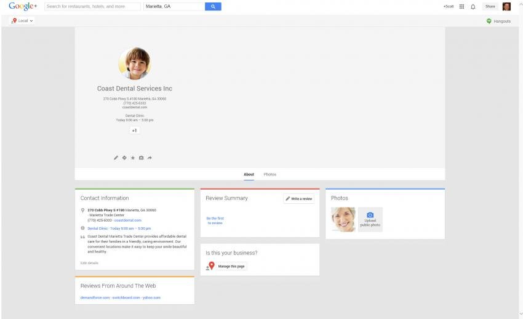
Task: Open coastdental.com link in Contact Information
Action: point(128,220)
